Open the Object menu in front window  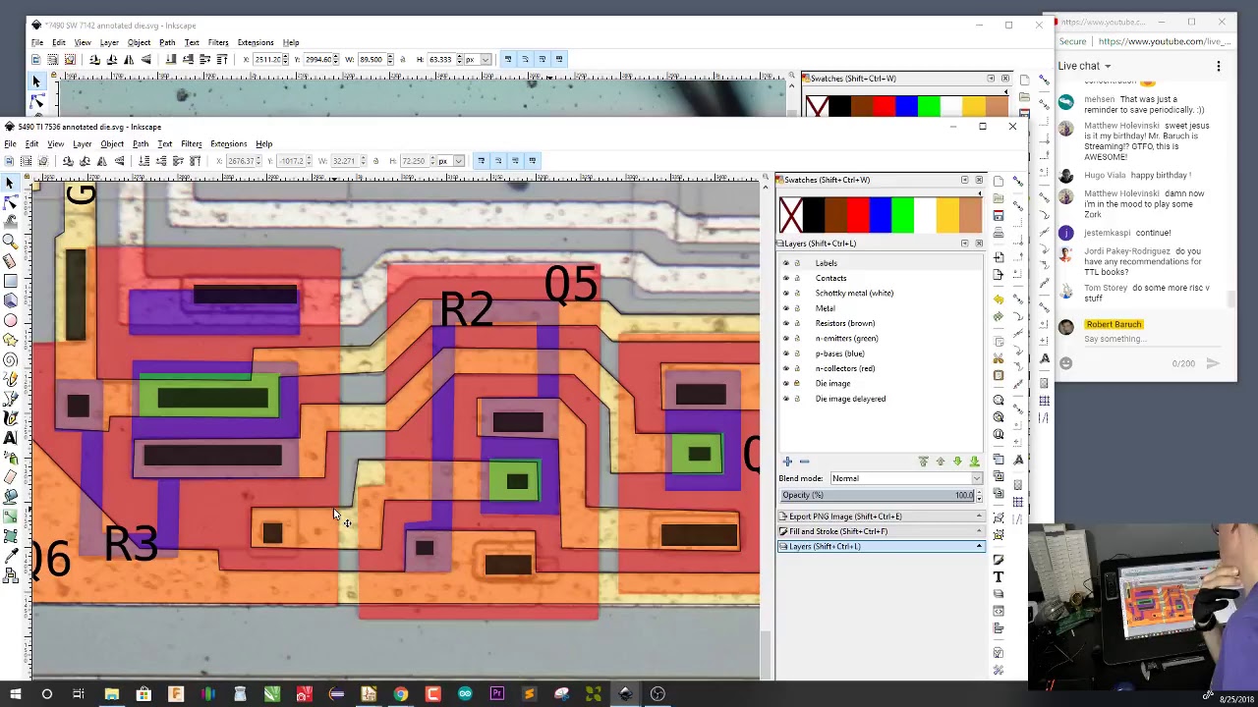pos(112,144)
